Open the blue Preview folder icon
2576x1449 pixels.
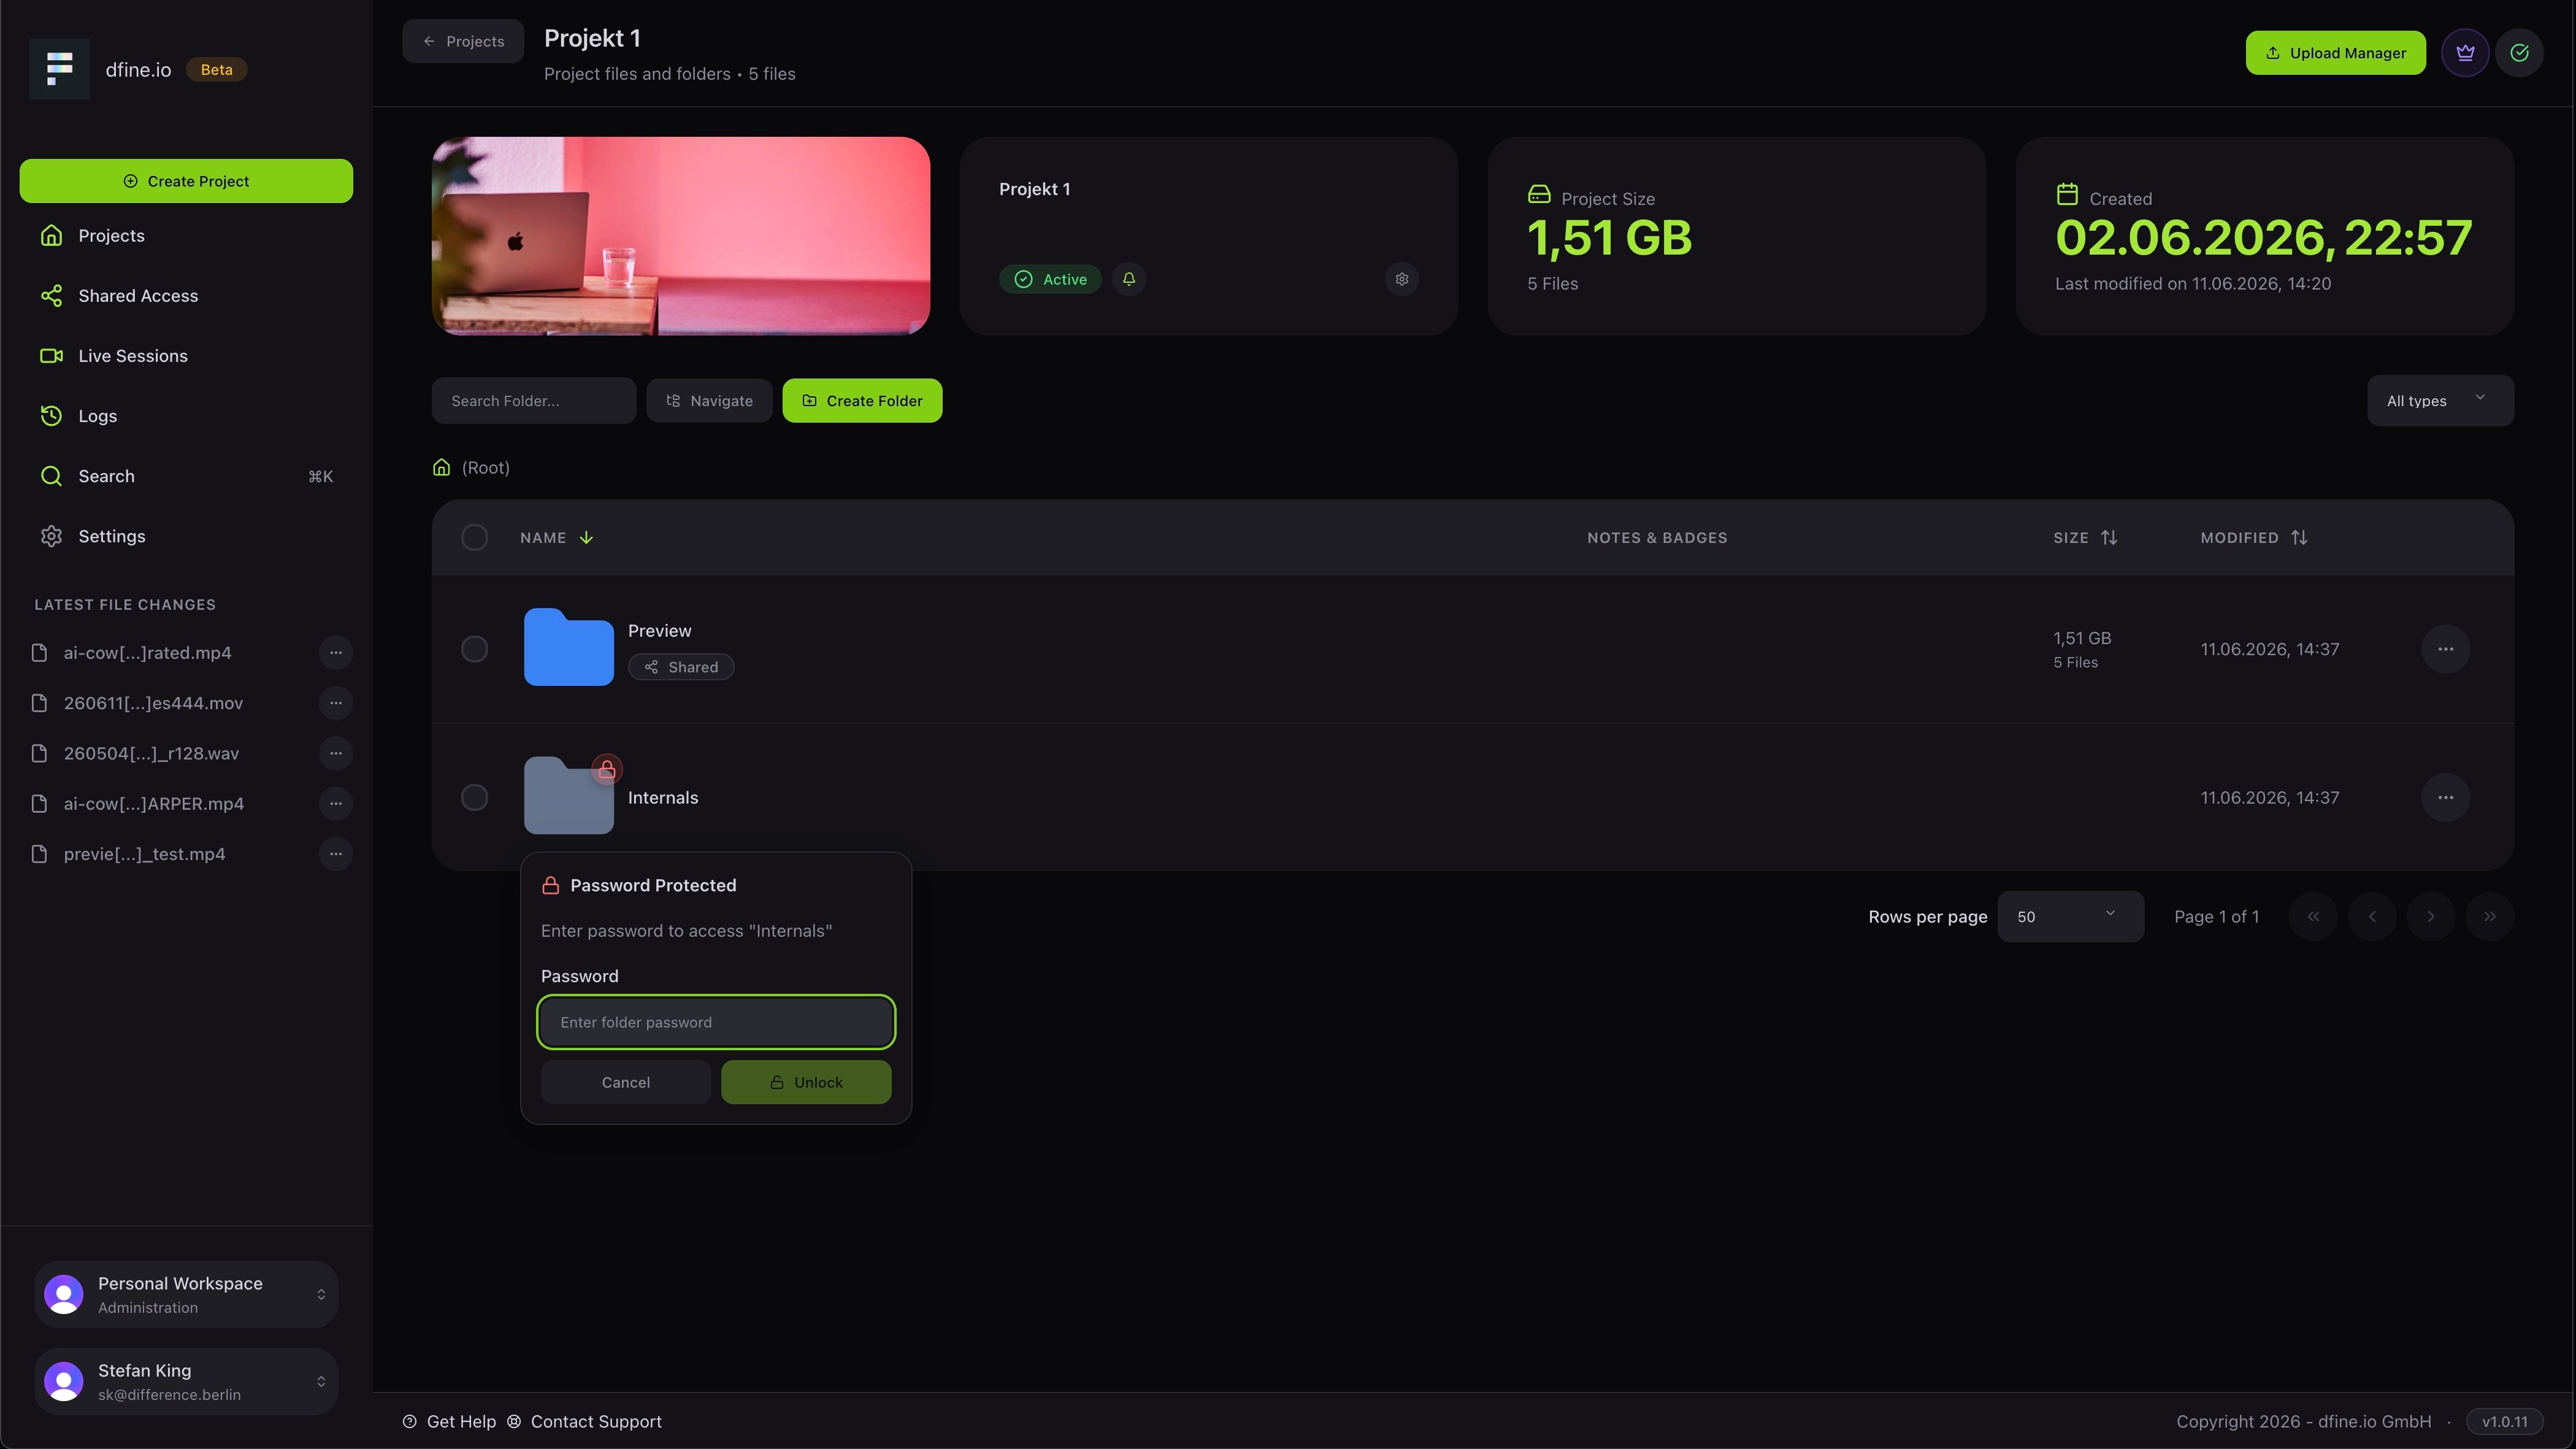coord(568,646)
